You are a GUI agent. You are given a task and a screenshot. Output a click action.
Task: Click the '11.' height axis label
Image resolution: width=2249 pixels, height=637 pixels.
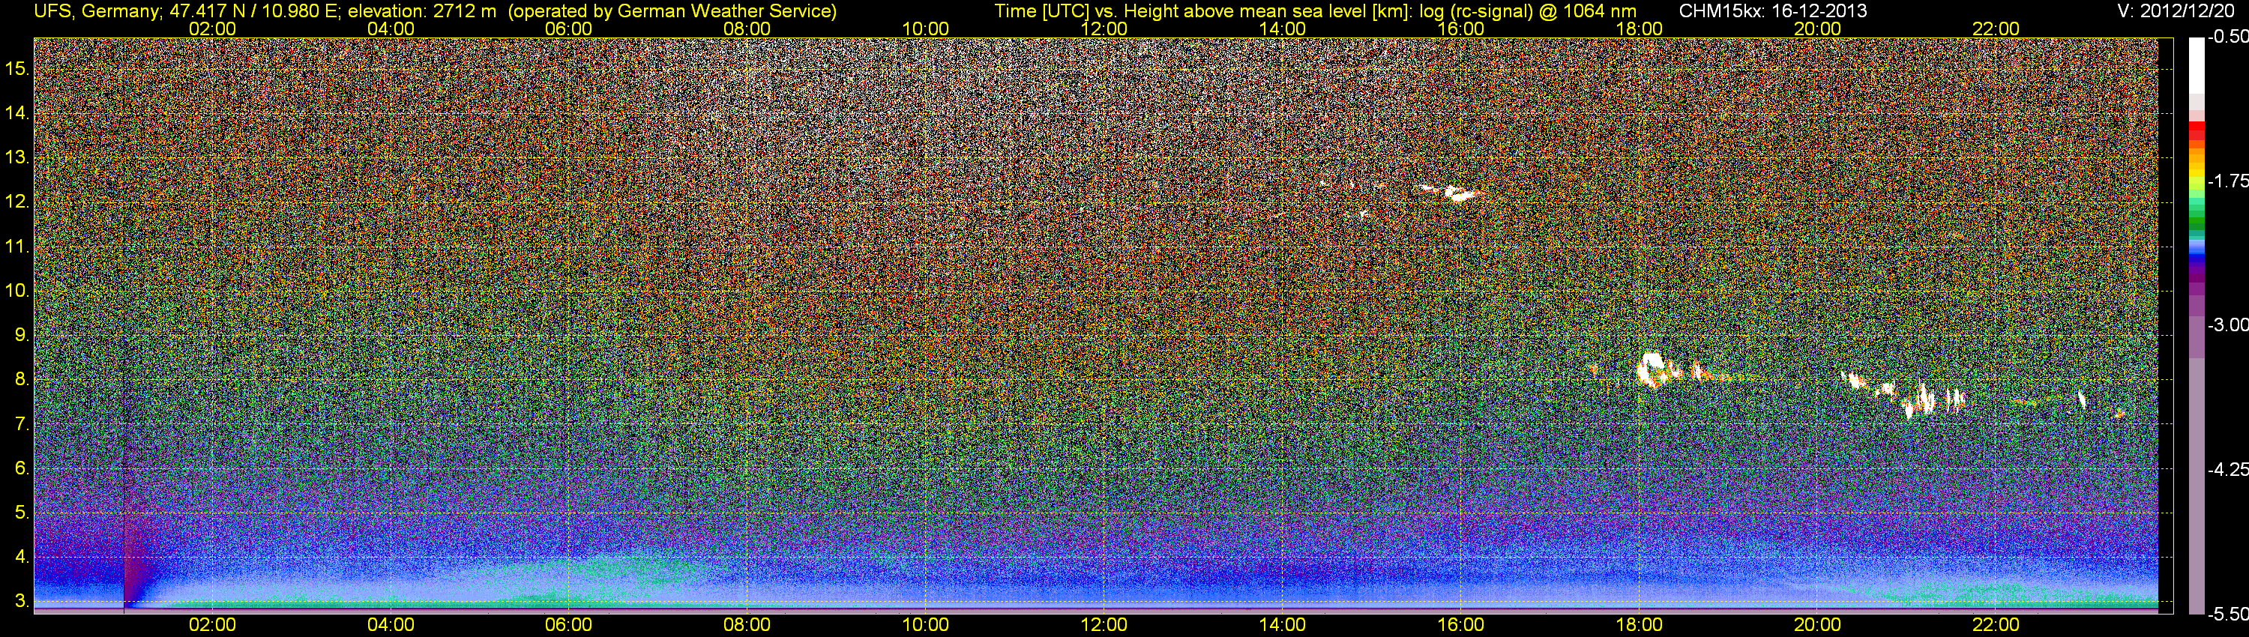point(17,246)
